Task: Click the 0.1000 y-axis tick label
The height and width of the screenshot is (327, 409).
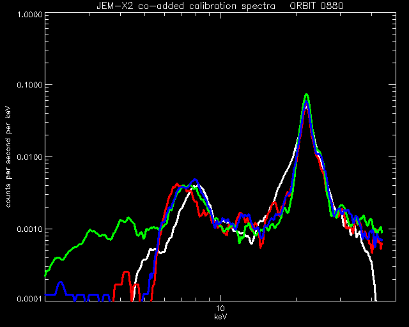Action: 29,85
